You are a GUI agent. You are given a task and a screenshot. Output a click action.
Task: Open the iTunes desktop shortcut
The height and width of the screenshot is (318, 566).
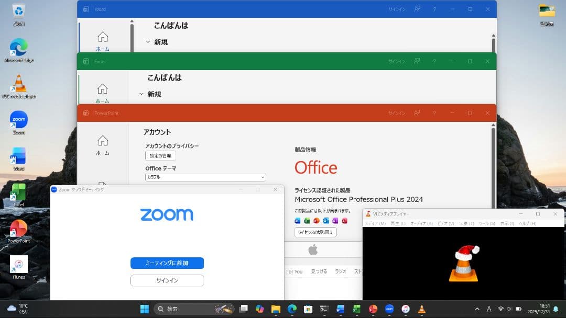coord(19,267)
